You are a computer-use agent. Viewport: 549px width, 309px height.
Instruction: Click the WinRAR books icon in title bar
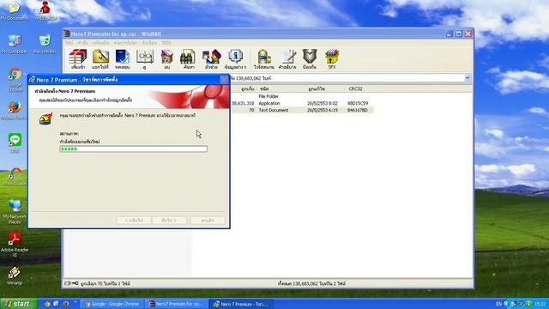[x=67, y=34]
